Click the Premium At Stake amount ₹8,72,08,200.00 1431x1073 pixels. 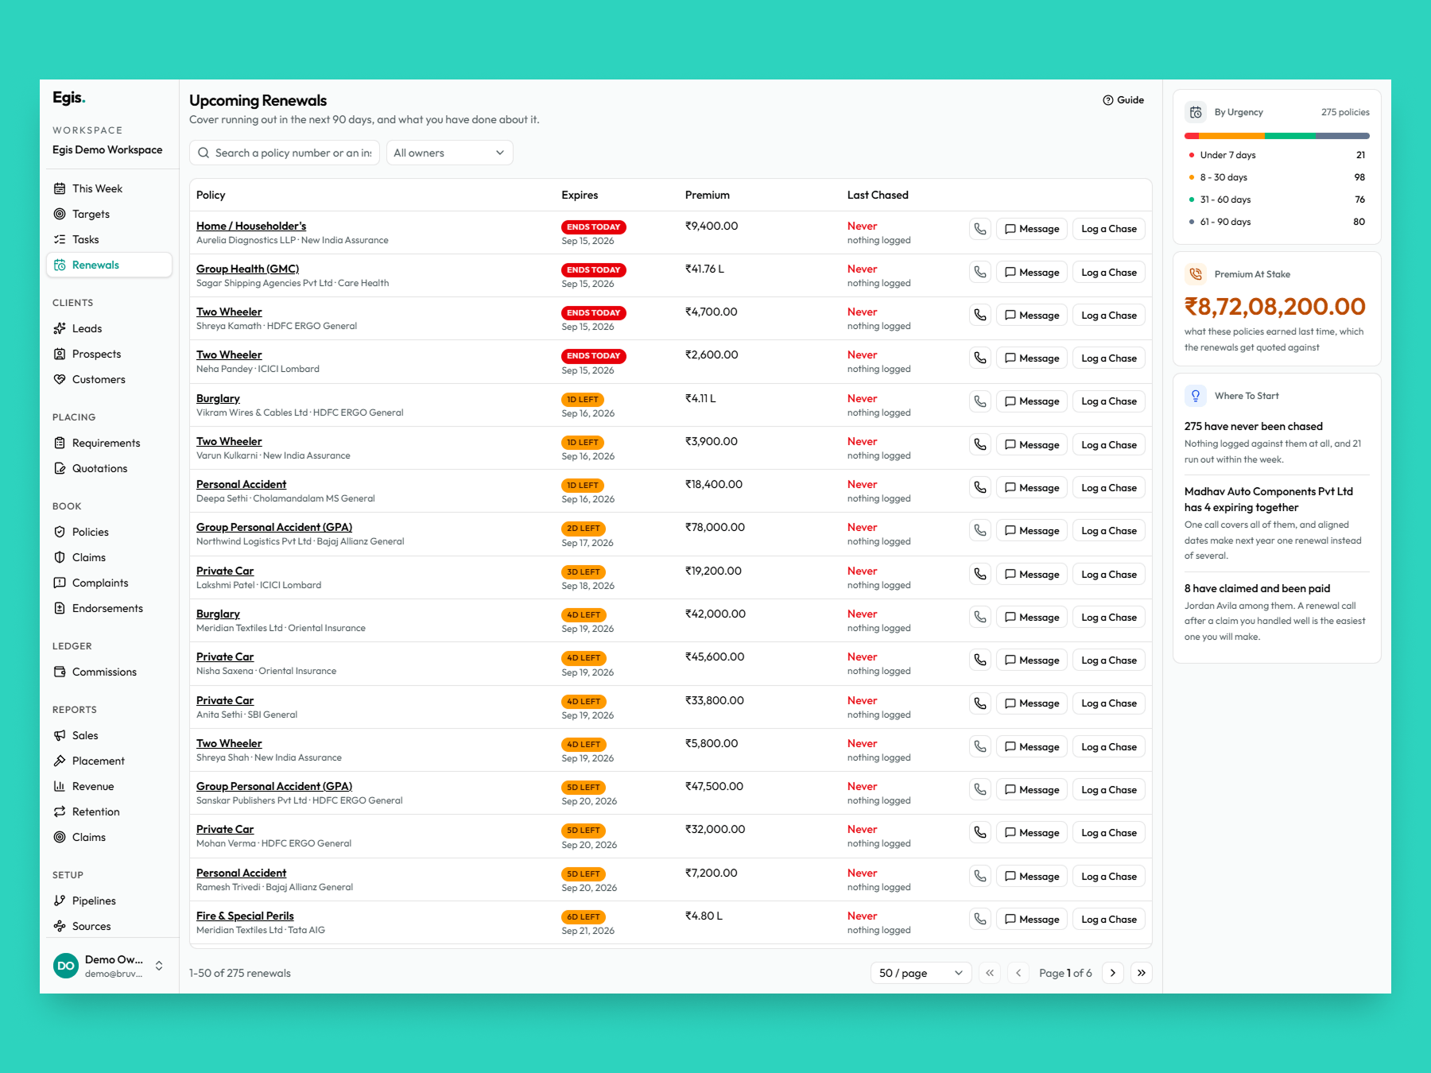click(x=1275, y=306)
